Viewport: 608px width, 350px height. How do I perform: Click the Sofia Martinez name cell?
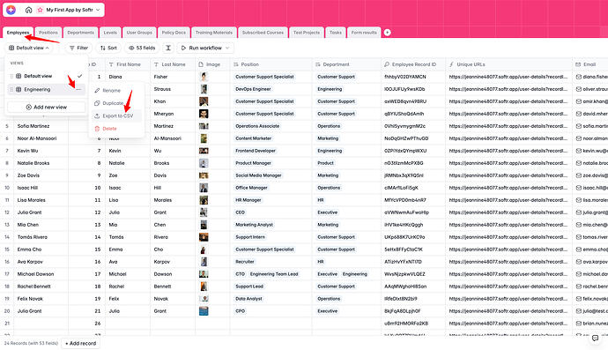(x=41, y=126)
